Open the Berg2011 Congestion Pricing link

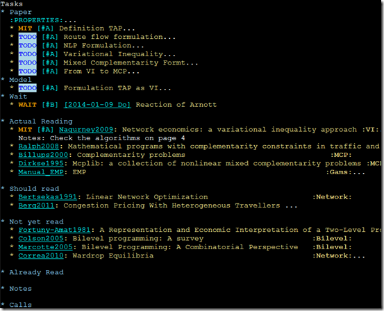[37, 205]
